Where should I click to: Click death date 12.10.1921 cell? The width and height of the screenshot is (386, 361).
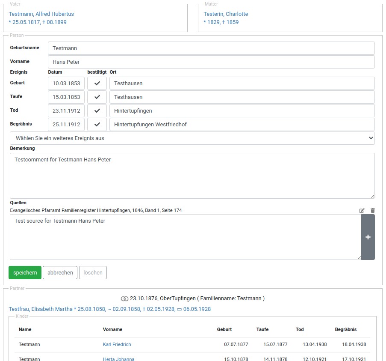pos(315,359)
